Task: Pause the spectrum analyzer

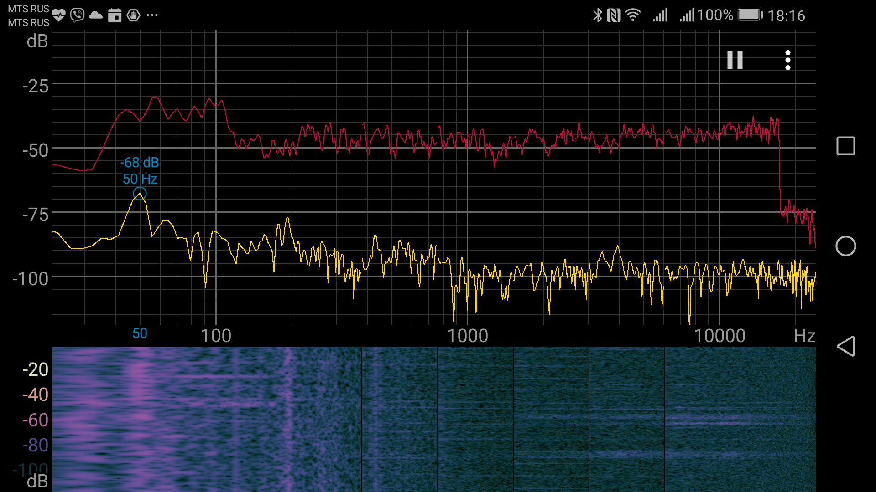Action: pyautogui.click(x=735, y=60)
